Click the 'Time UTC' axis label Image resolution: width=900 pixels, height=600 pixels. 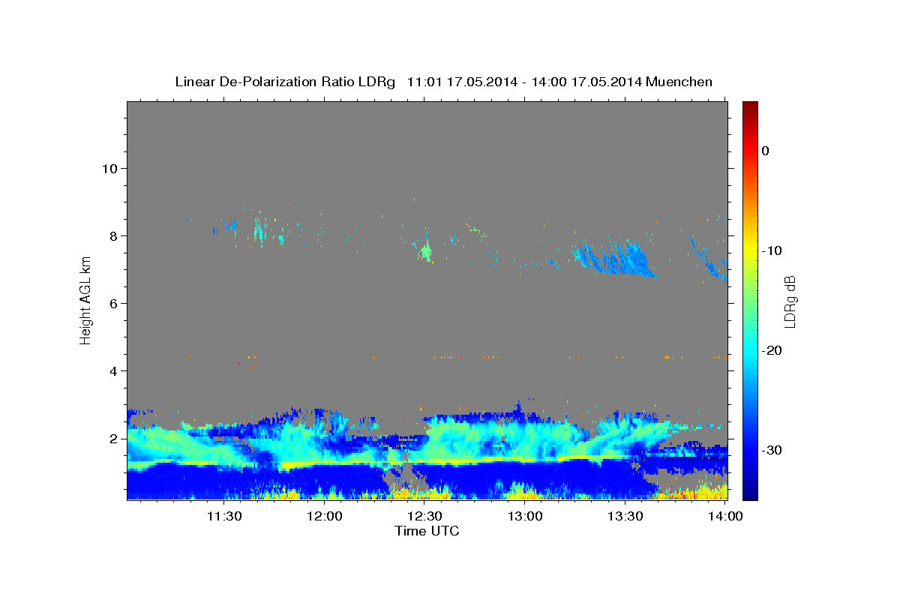pos(427,531)
